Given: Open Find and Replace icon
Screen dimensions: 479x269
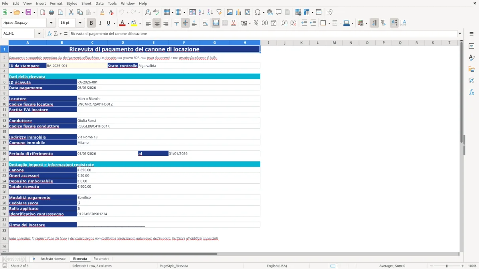Looking at the screenshot, I should (148, 12).
